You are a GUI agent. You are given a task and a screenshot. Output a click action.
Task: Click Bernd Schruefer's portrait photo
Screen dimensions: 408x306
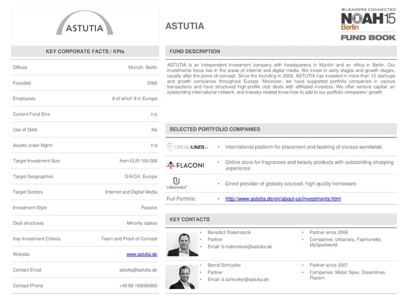click(182, 275)
